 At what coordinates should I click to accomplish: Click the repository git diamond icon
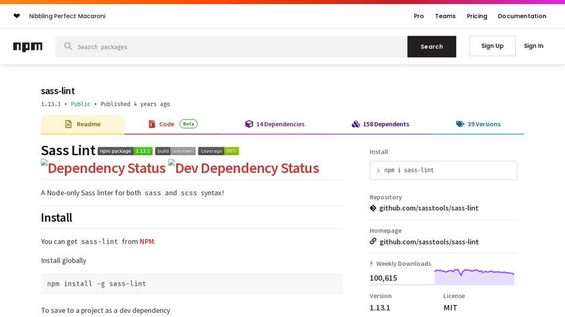click(x=373, y=208)
